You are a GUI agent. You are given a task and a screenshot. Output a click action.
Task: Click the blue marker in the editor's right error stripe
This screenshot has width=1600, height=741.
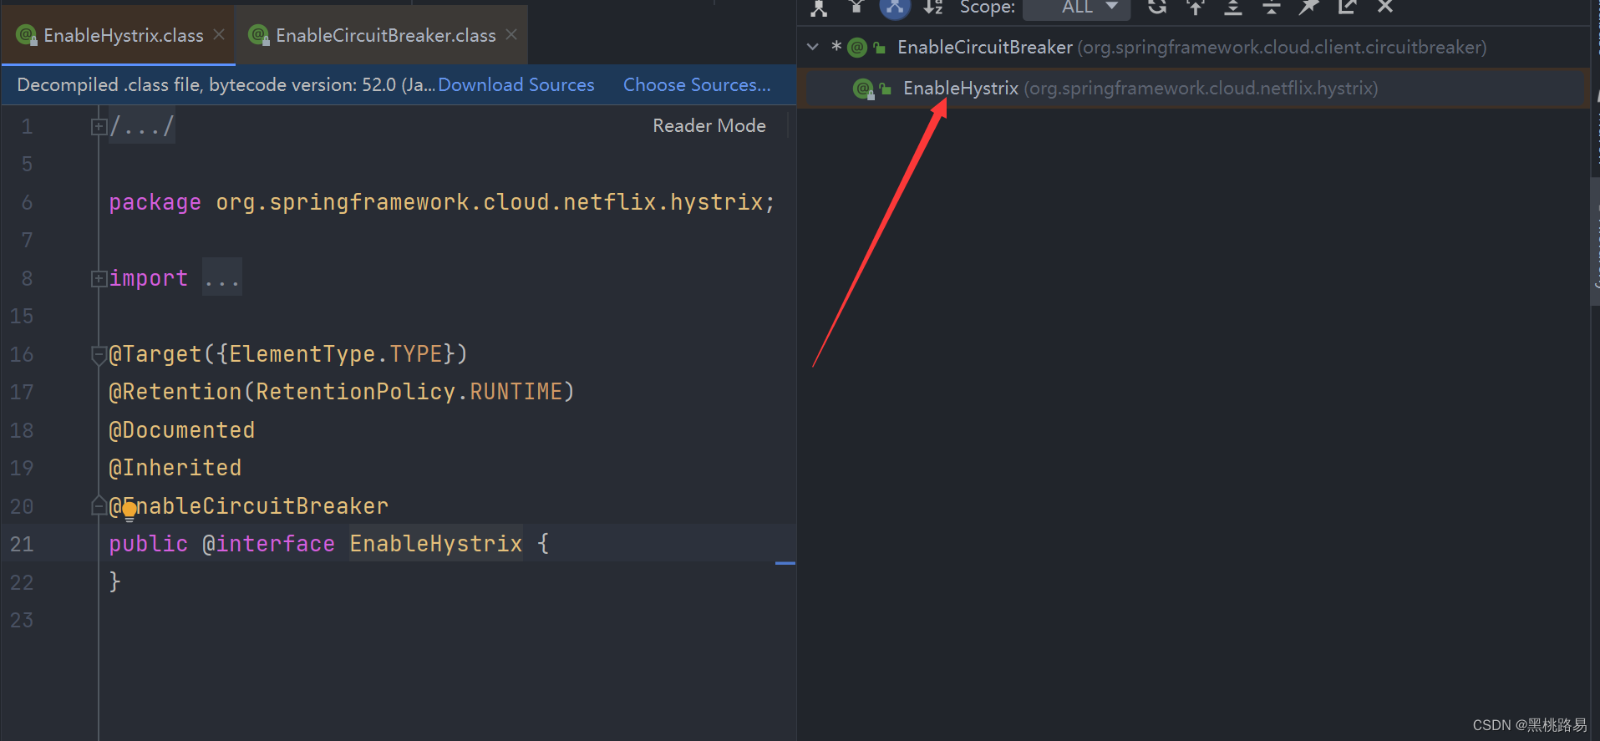(785, 564)
